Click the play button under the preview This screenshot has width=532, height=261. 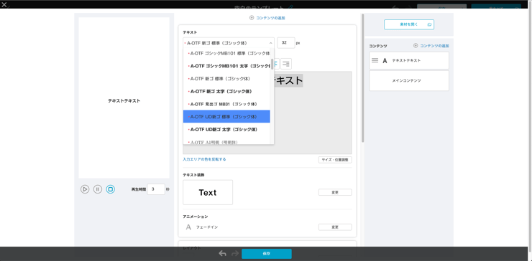tap(85, 189)
